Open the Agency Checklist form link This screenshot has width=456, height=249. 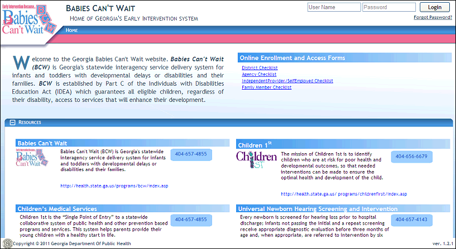[x=258, y=75]
